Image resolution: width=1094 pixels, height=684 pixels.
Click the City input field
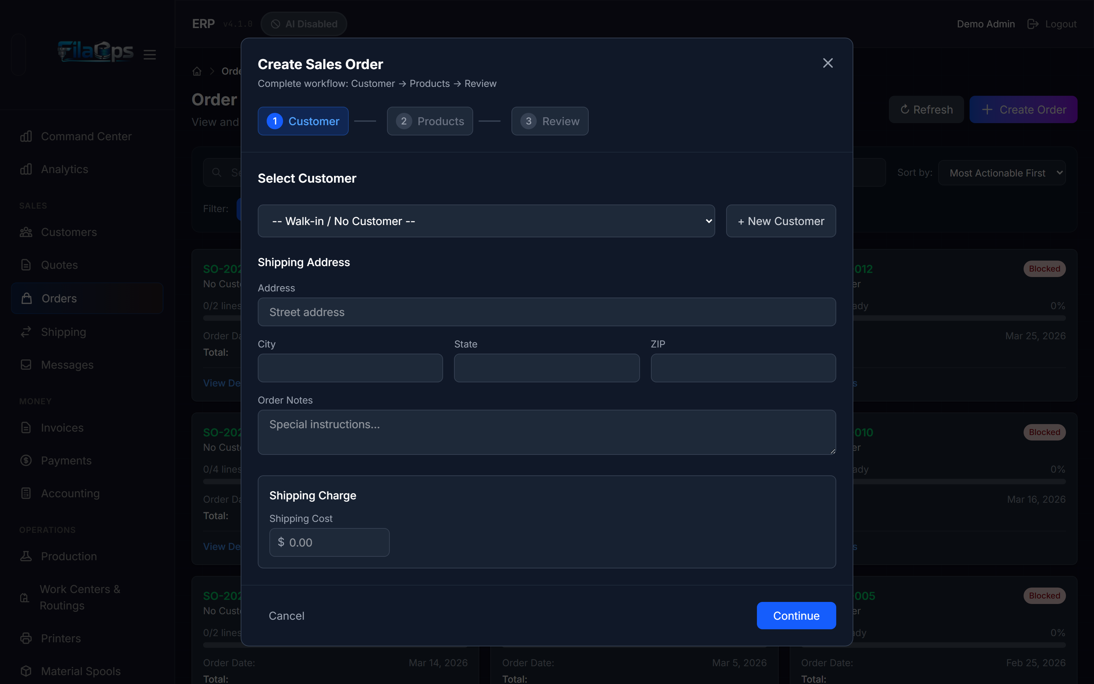point(350,368)
